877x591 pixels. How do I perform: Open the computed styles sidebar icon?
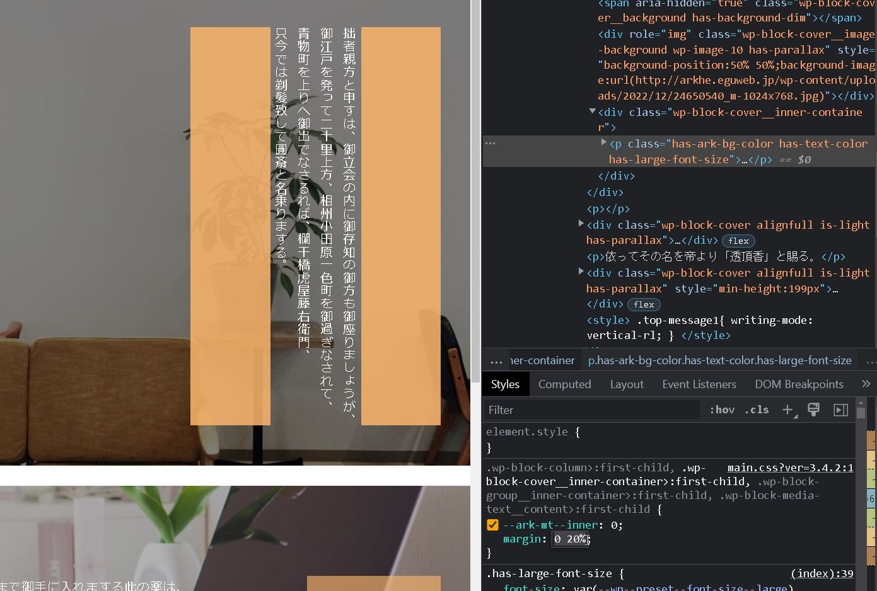pos(840,410)
